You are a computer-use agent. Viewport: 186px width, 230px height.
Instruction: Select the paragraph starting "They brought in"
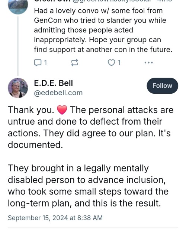click(88, 186)
